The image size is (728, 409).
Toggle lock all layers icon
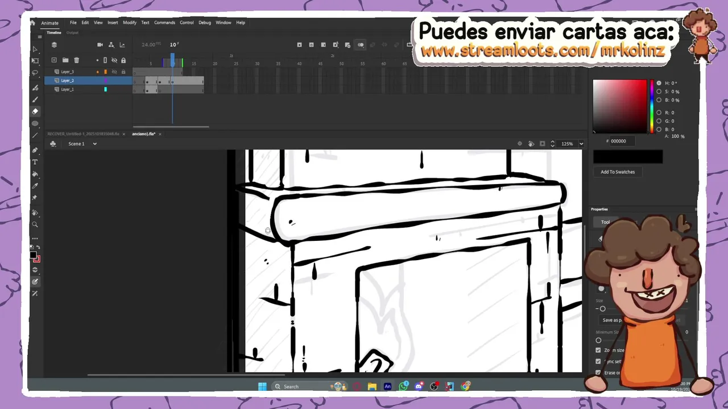tap(123, 60)
